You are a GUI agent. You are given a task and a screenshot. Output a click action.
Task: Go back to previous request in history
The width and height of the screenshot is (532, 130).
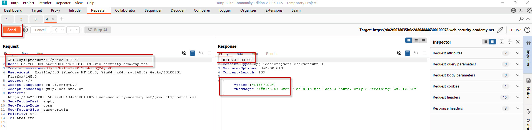click(56, 30)
